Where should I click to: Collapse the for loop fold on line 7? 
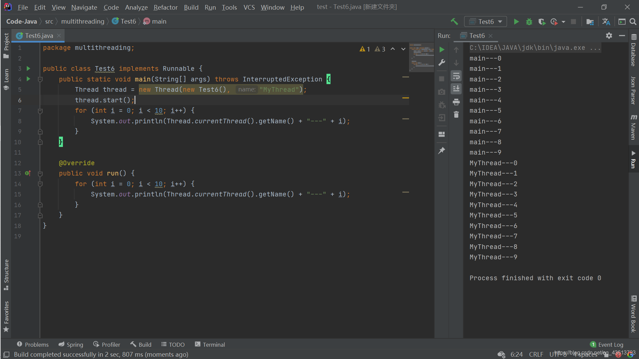click(x=40, y=111)
